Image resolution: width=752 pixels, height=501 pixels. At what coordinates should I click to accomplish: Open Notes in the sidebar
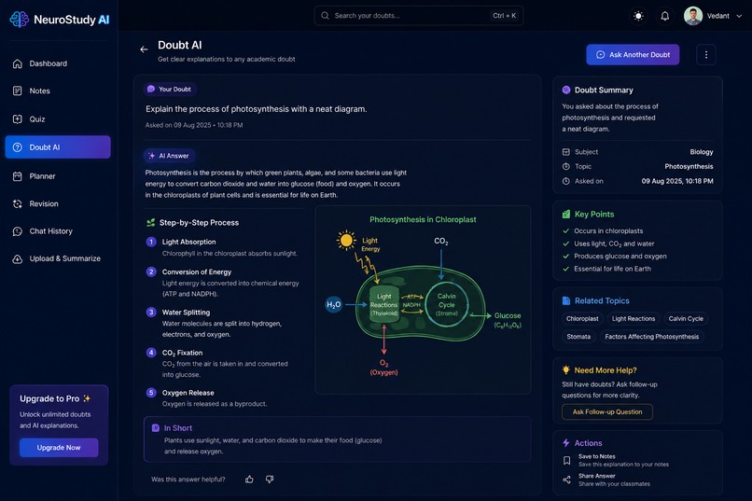pos(58,91)
